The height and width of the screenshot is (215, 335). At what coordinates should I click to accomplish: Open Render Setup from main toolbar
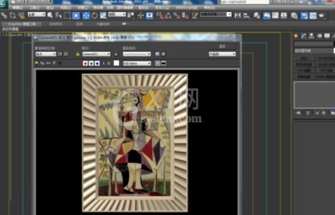click(x=304, y=15)
